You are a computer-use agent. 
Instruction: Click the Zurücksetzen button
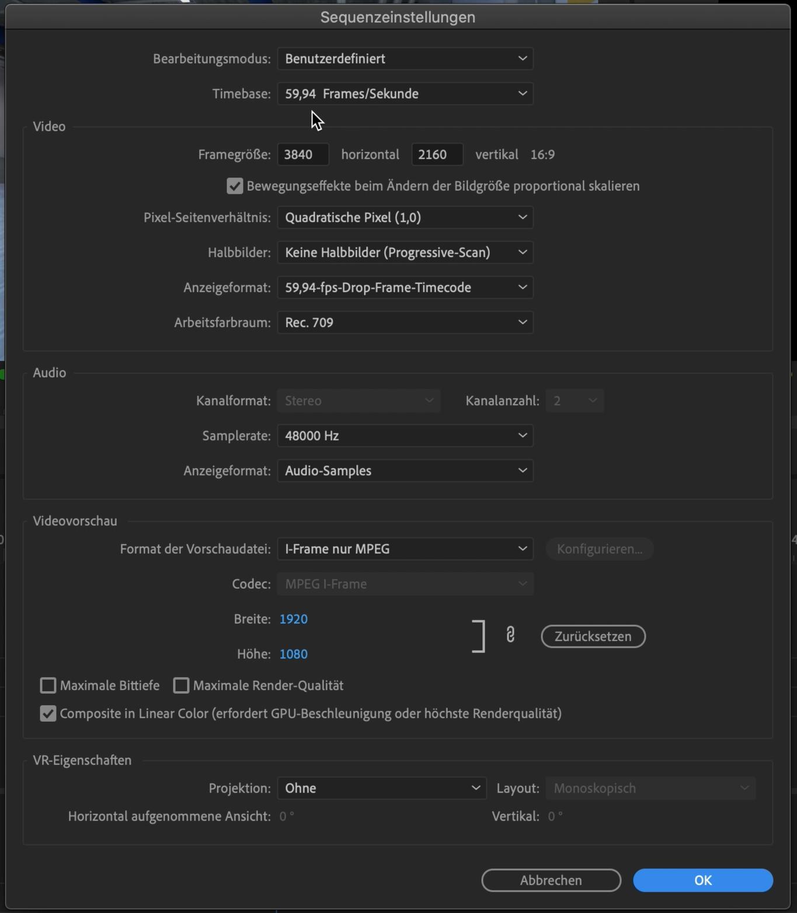point(593,636)
